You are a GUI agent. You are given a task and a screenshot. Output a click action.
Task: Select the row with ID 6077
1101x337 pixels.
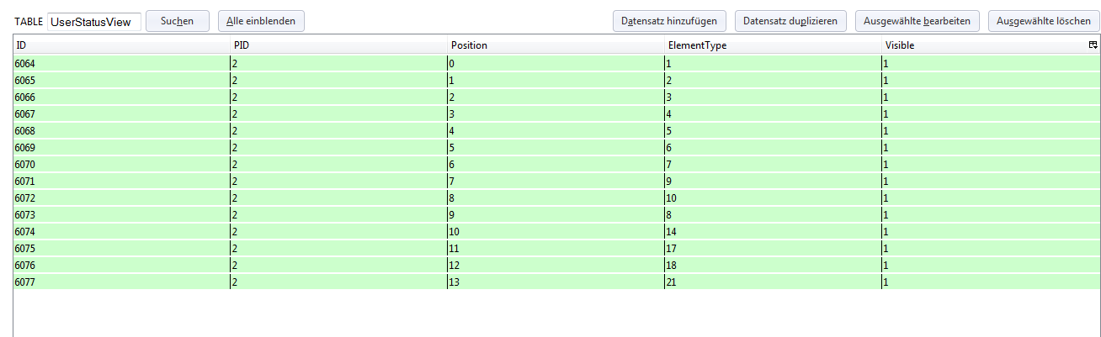pos(556,282)
